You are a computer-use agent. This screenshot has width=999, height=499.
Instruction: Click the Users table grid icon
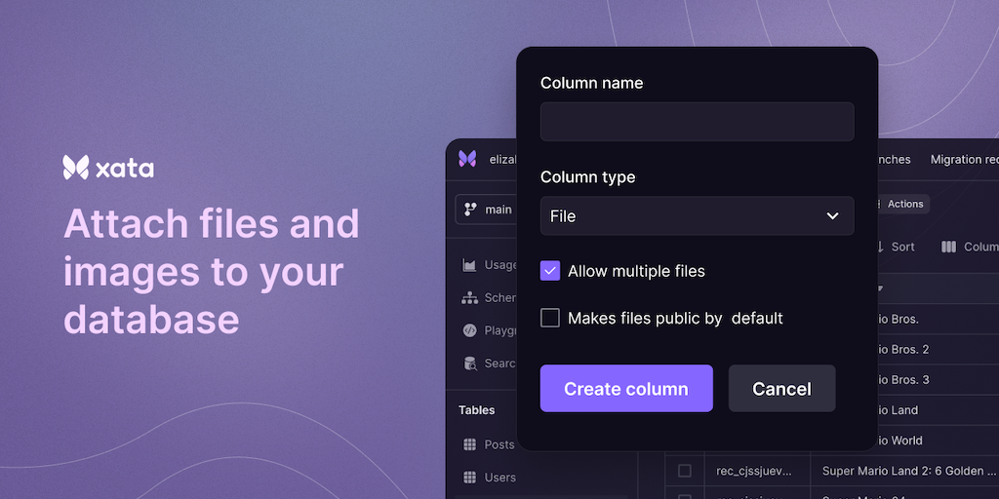pyautogui.click(x=469, y=478)
